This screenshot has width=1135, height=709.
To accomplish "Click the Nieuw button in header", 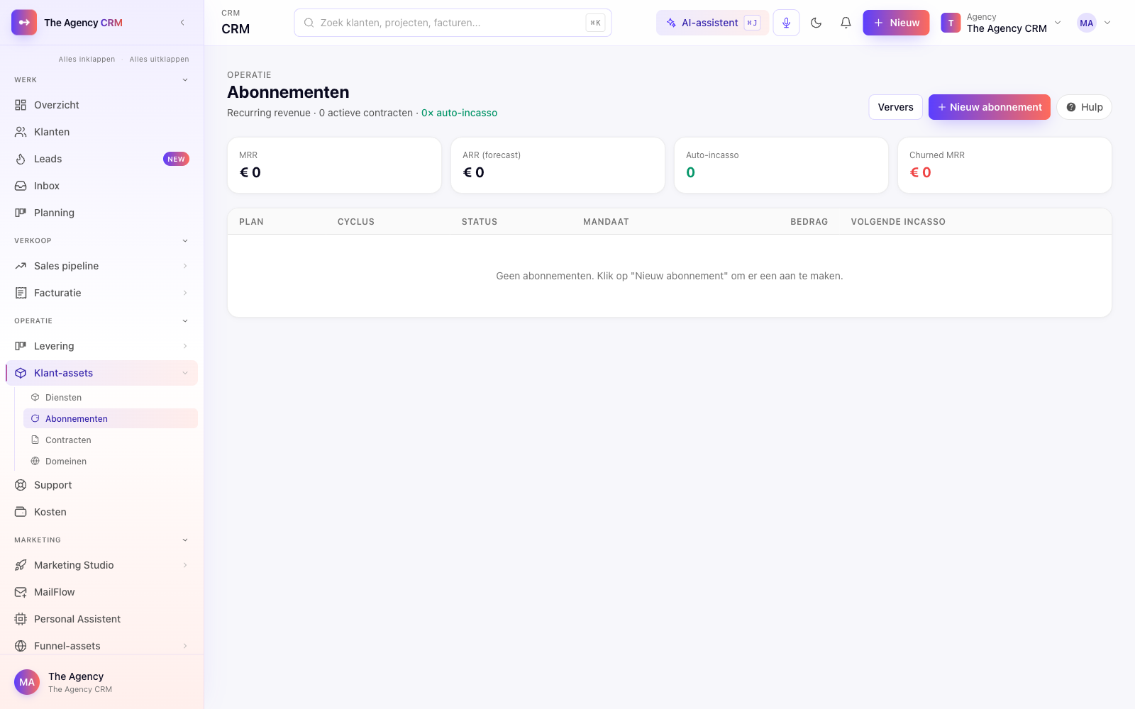I will tap(896, 23).
